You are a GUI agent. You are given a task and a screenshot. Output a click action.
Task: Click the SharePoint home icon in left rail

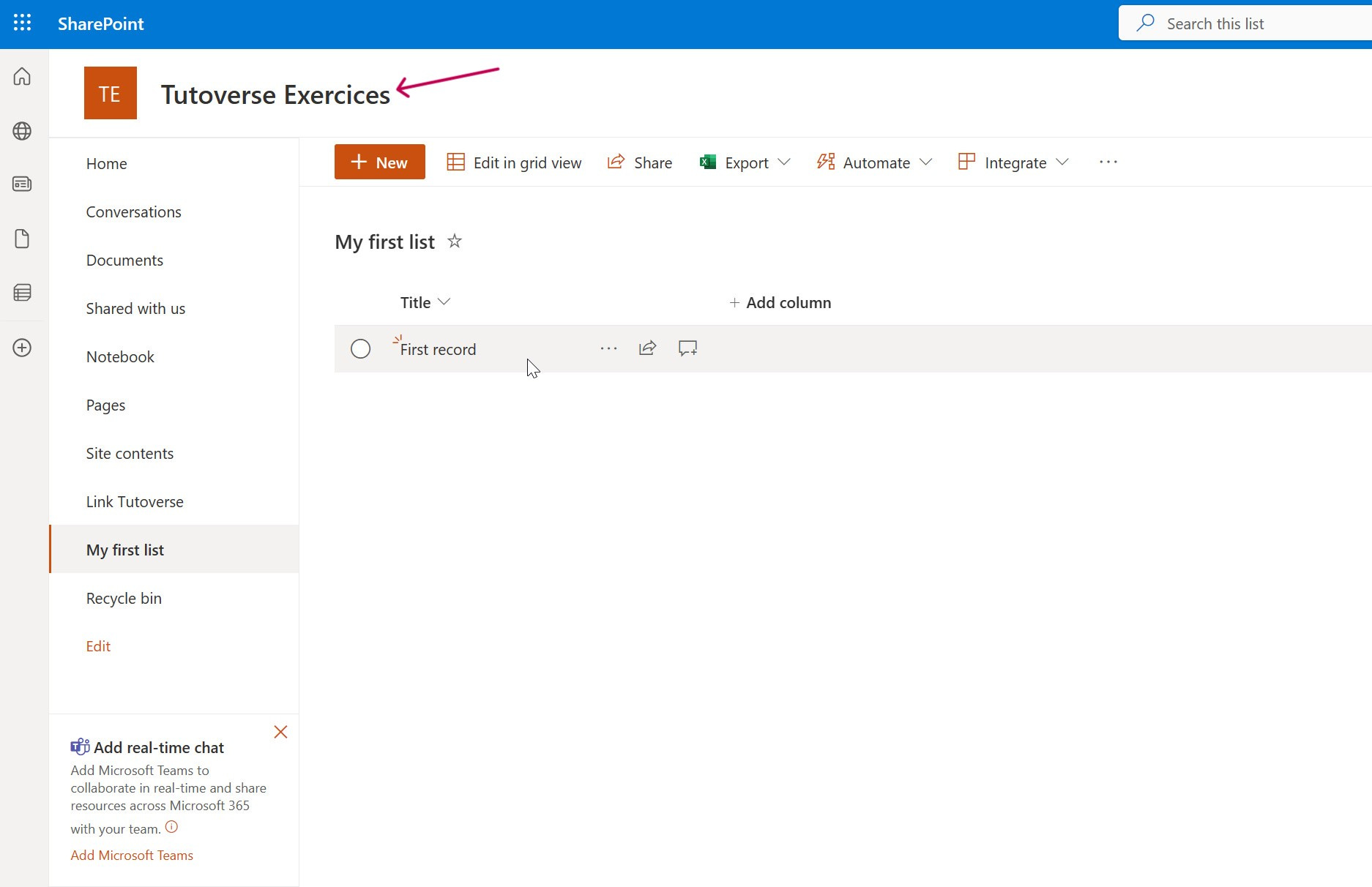22,76
